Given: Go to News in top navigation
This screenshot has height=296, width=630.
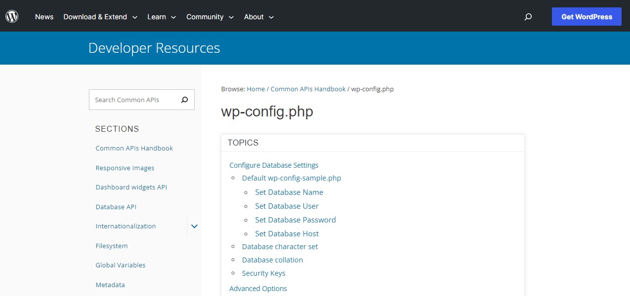Looking at the screenshot, I should 44,17.
